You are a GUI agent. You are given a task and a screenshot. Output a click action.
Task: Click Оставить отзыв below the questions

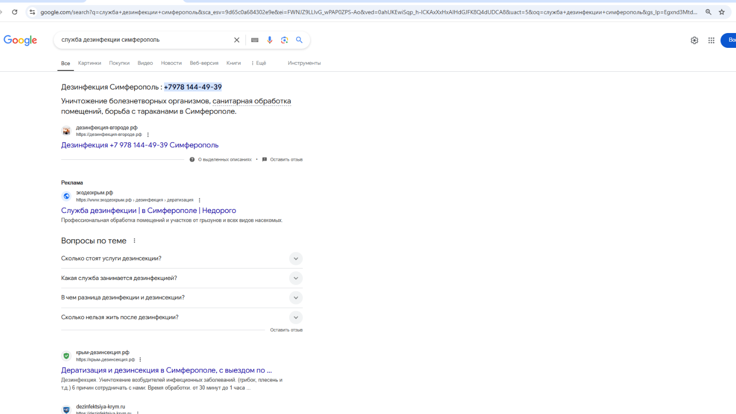[286, 330]
